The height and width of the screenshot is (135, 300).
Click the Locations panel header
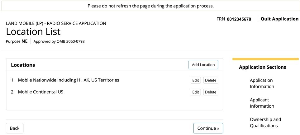[114, 65]
